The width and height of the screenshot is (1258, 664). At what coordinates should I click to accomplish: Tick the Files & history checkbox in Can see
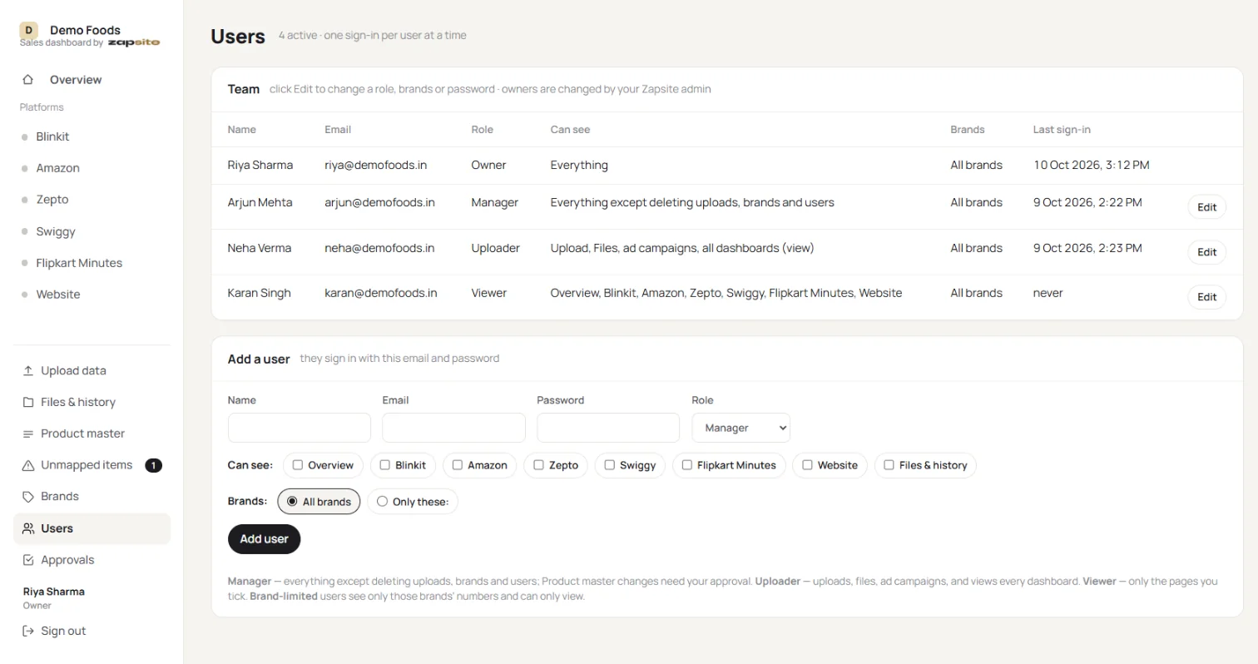pos(889,465)
